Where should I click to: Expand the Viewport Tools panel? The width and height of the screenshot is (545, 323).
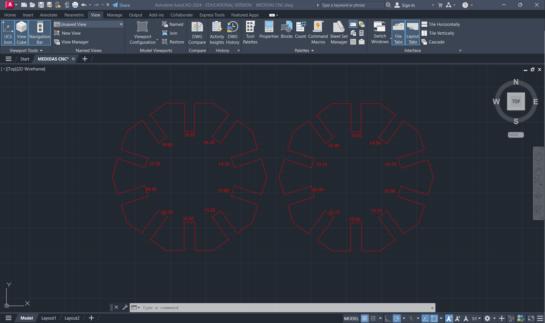pos(26,50)
